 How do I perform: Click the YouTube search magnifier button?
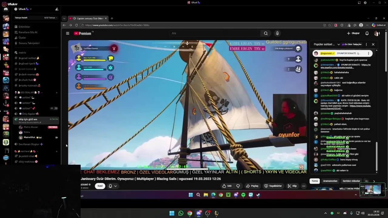[x=266, y=33]
